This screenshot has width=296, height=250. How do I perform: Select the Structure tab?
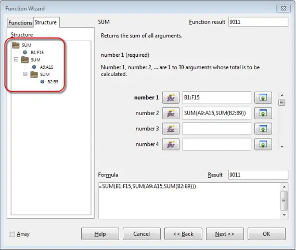(45, 22)
